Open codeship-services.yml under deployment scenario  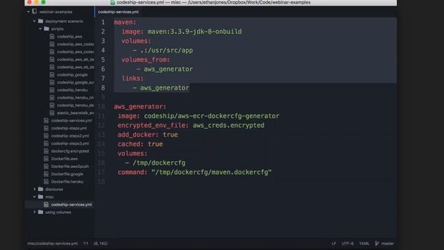click(71, 120)
